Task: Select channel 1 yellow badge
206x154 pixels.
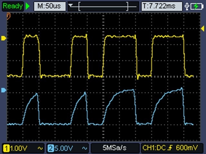Action: point(6,148)
